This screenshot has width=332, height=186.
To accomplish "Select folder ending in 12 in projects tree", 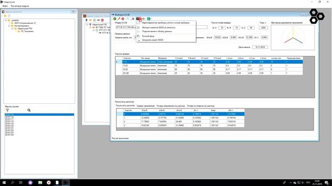I will pos(25,23).
